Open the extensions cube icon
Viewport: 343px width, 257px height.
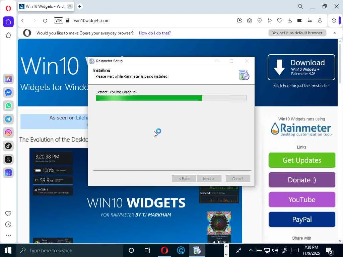click(334, 20)
